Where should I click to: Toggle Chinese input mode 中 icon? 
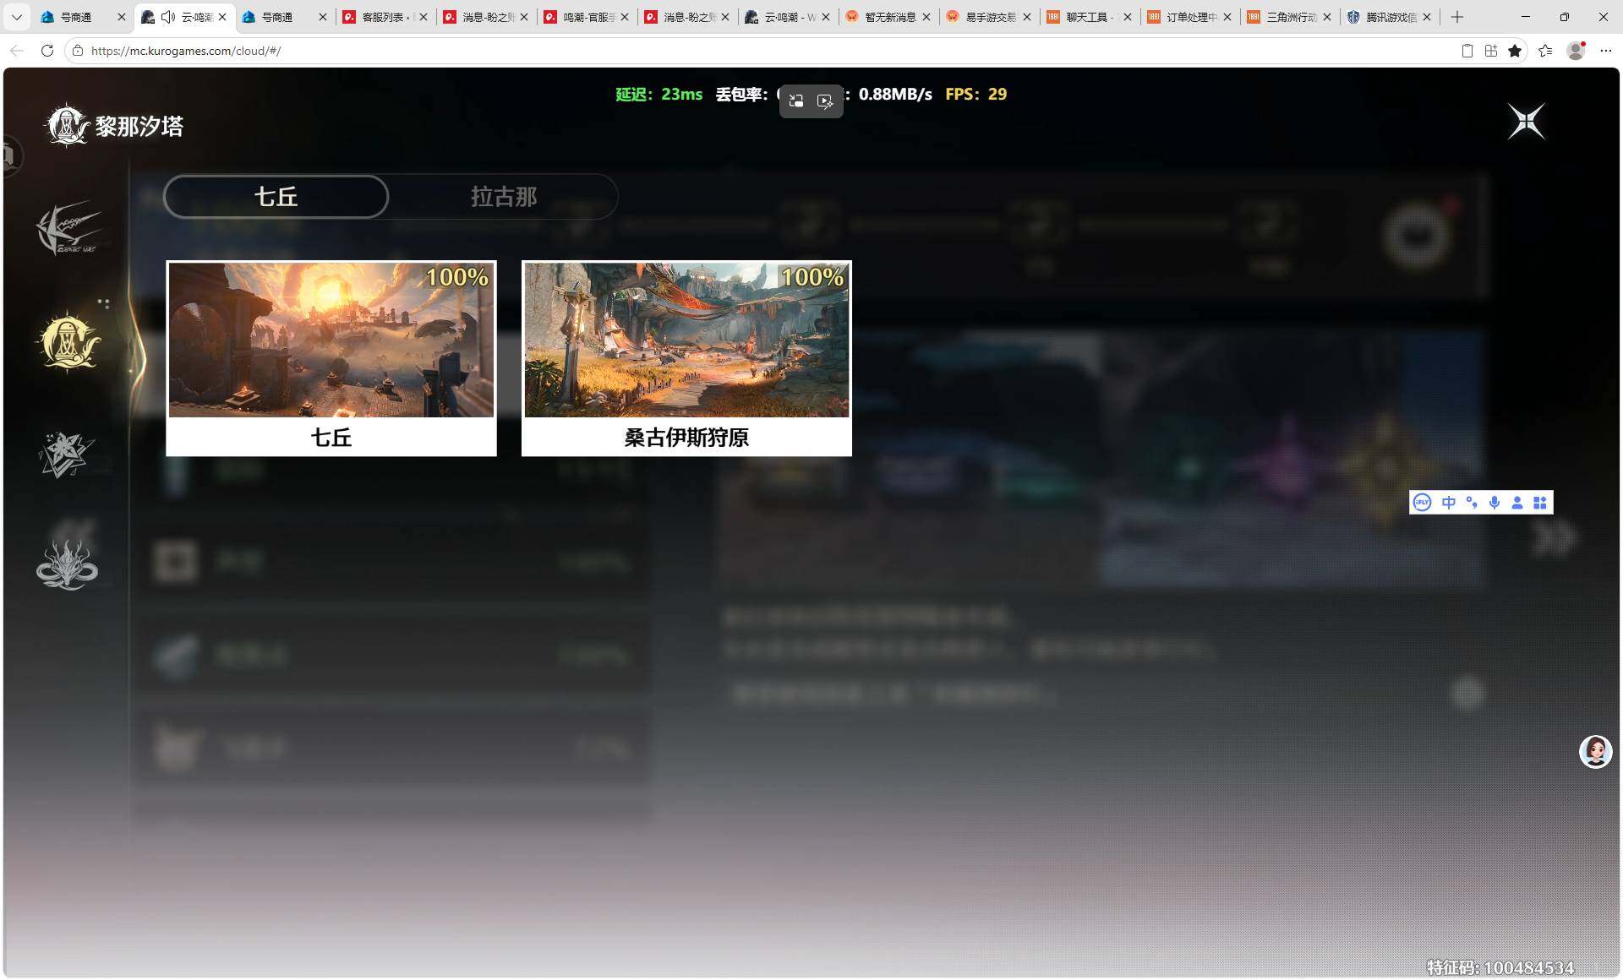1449,503
